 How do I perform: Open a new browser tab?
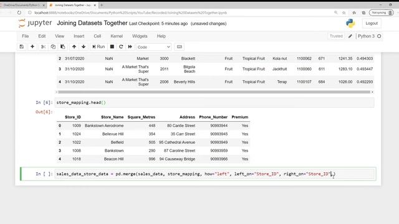click(102, 5)
